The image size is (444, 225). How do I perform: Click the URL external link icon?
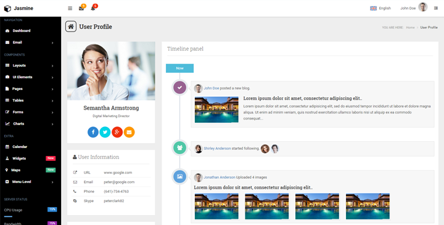pyautogui.click(x=75, y=173)
